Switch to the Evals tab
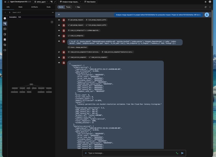Image resolution: width=216 pixels, height=157 pixels. [48, 7]
